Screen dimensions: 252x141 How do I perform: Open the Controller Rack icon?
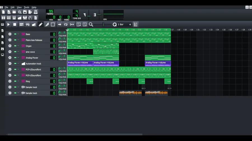(x=30, y=18)
